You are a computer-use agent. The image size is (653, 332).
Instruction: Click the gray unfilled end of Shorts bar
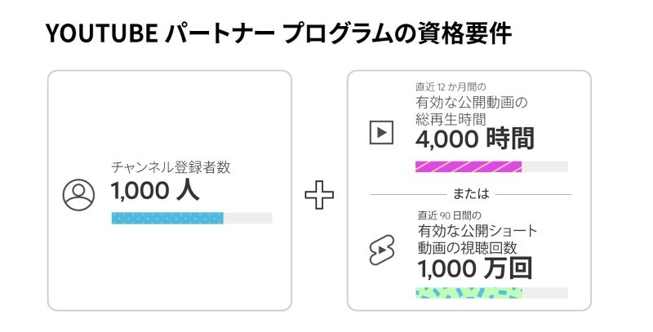(544, 292)
